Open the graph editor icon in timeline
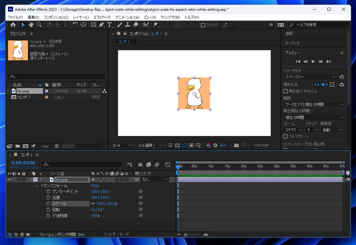The width and height of the screenshot is (356, 245). pyautogui.click(x=168, y=165)
